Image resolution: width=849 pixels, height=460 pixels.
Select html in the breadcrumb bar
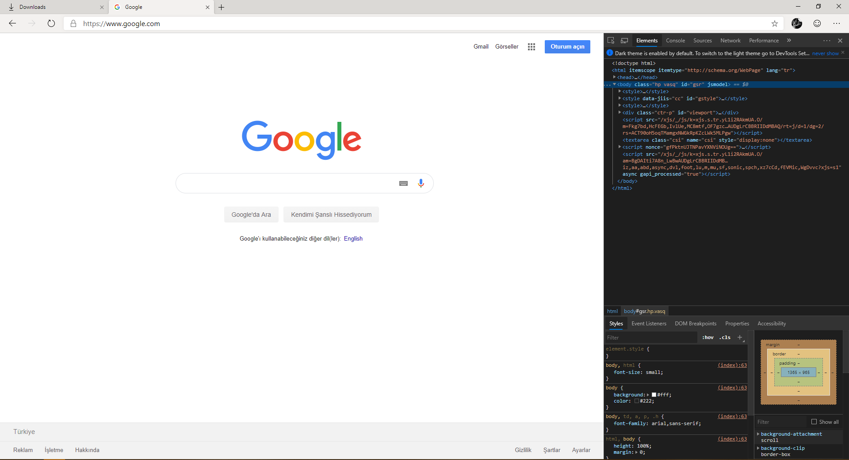pos(612,311)
